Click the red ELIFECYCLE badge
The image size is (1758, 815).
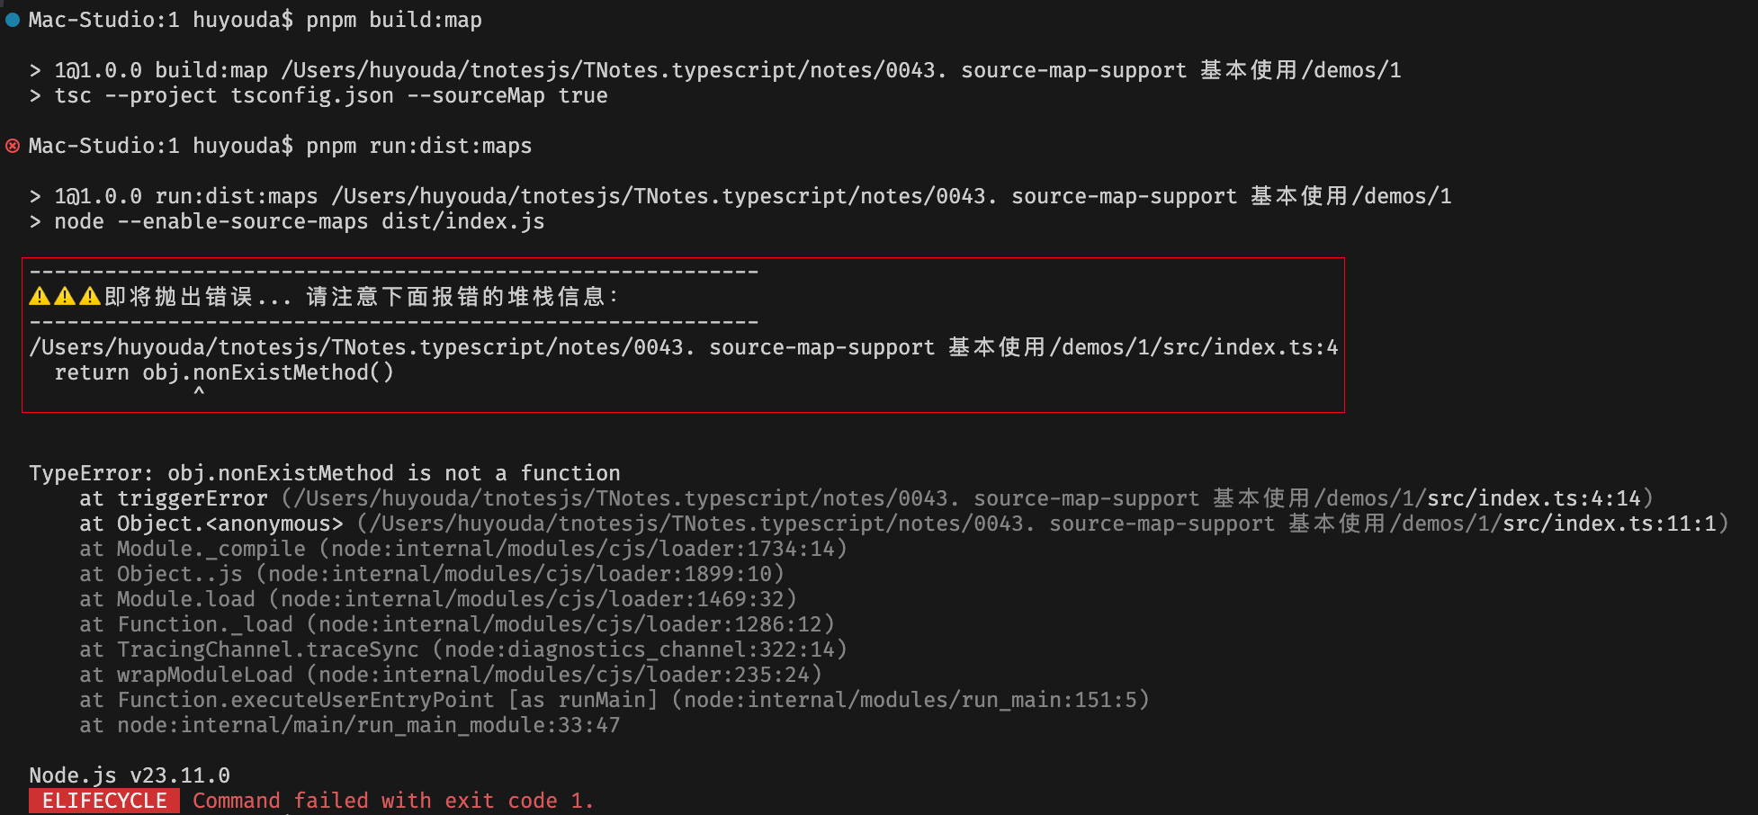(x=104, y=801)
